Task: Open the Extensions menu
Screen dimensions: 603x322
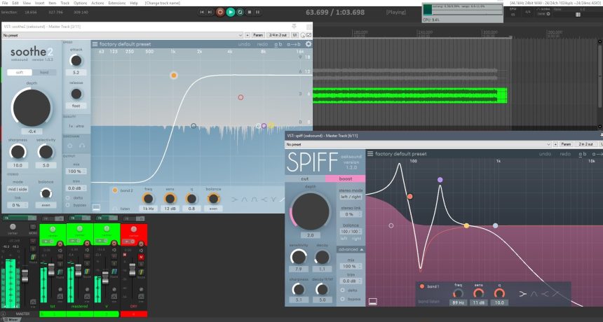Action: click(116, 3)
